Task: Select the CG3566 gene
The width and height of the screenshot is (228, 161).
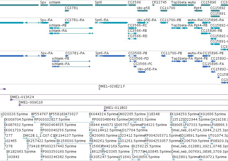Action: click(132, 5)
